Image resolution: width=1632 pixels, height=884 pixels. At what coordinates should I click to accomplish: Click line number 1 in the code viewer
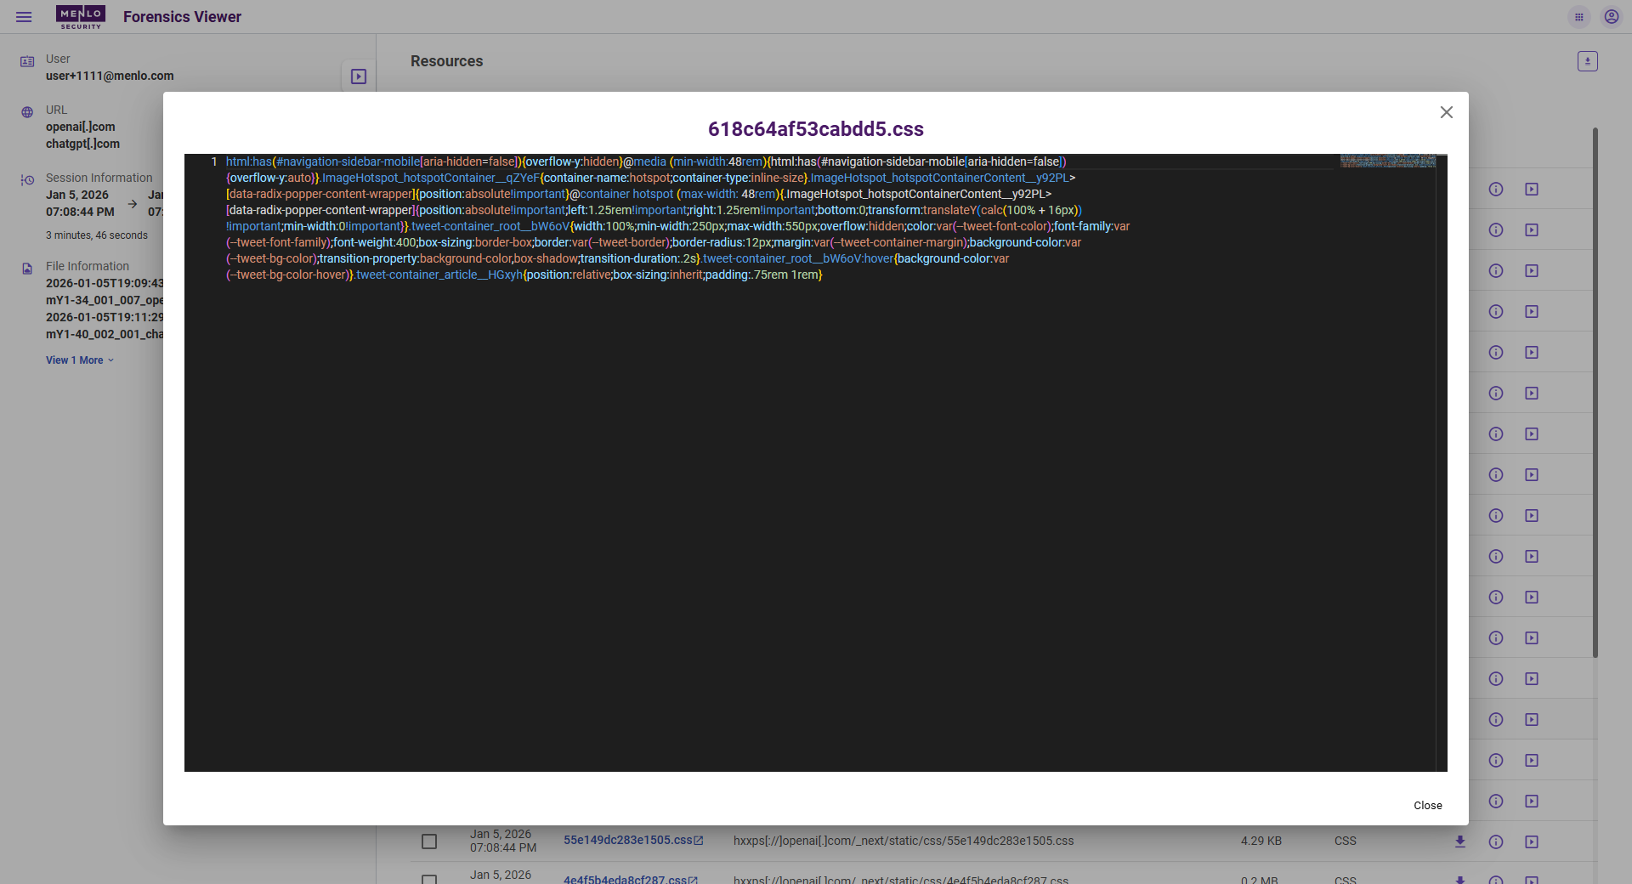214,161
